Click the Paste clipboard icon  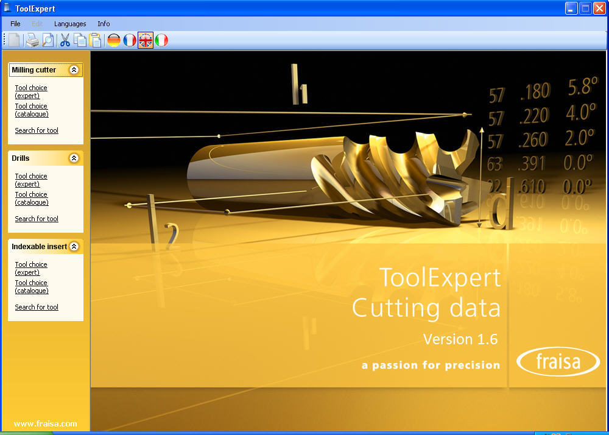(x=95, y=40)
